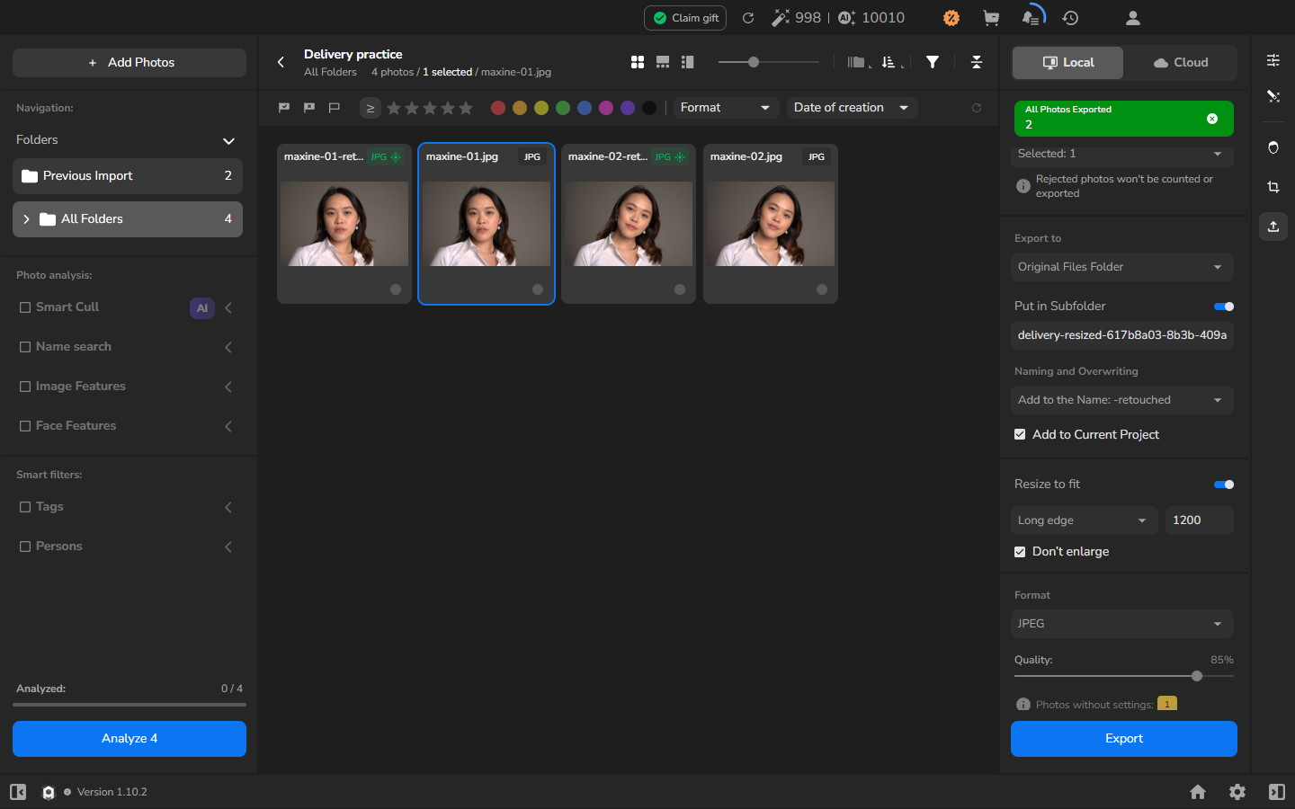Enable the Face Features checkbox
Viewport: 1295px width, 809px height.
click(25, 426)
